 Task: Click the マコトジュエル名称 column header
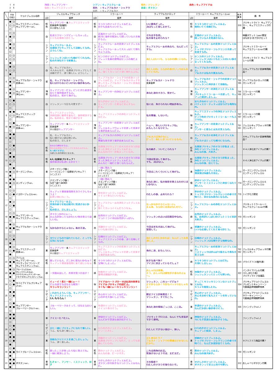tap(30, 16)
